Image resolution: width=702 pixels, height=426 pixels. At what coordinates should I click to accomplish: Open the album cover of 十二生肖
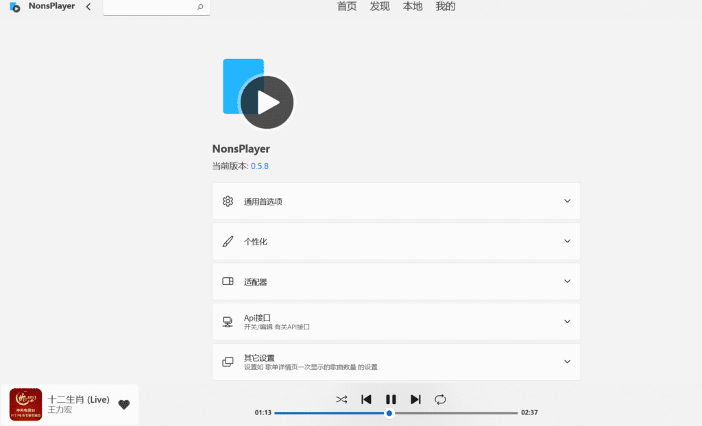25,405
